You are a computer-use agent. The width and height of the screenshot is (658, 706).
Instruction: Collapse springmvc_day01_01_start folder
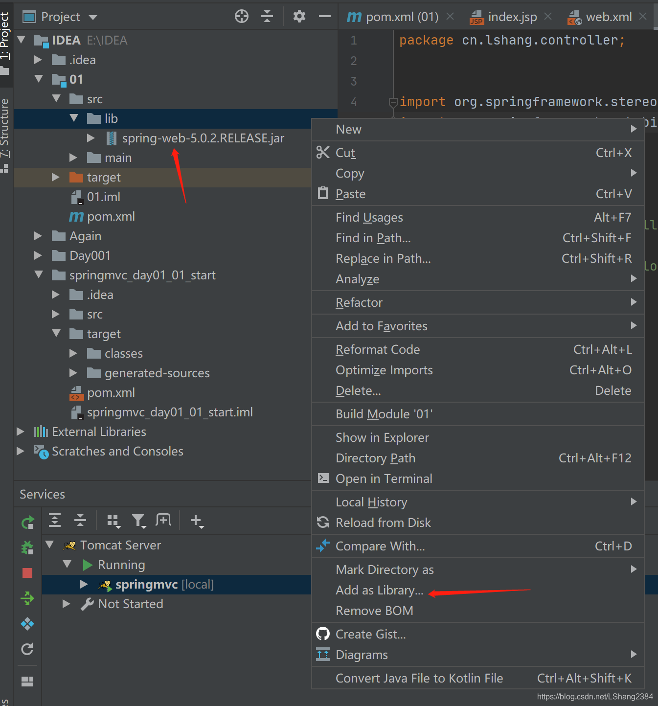[x=39, y=274]
